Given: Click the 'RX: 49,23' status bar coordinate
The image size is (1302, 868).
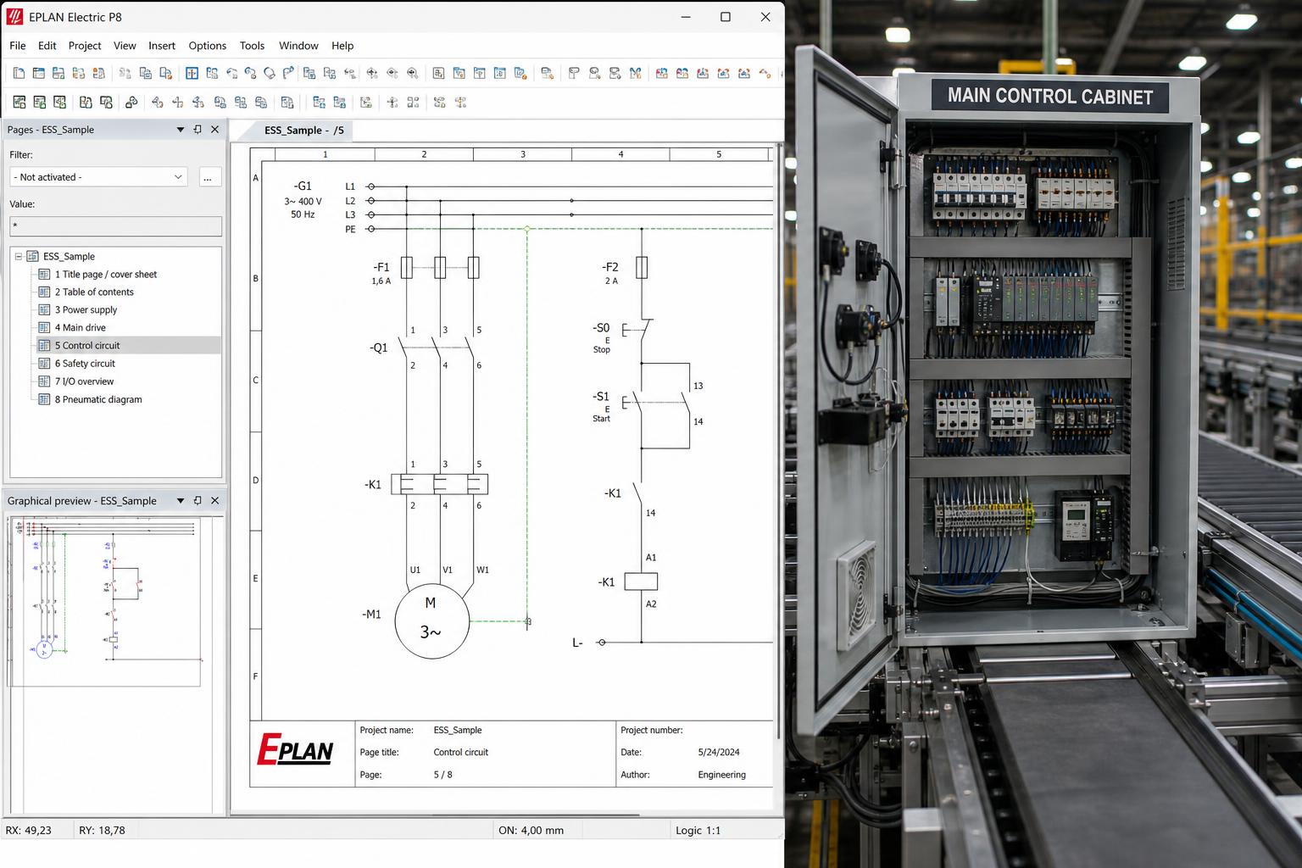Looking at the screenshot, I should pos(29,831).
